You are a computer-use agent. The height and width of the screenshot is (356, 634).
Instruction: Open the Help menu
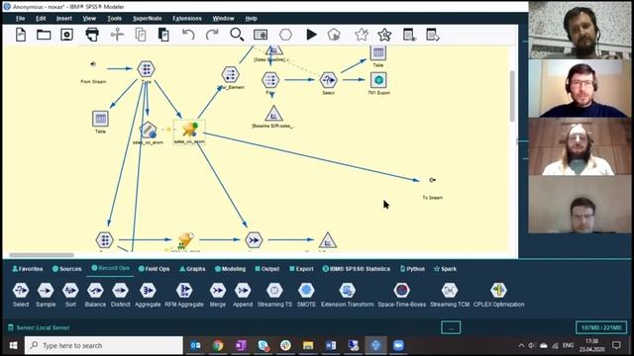pos(251,19)
